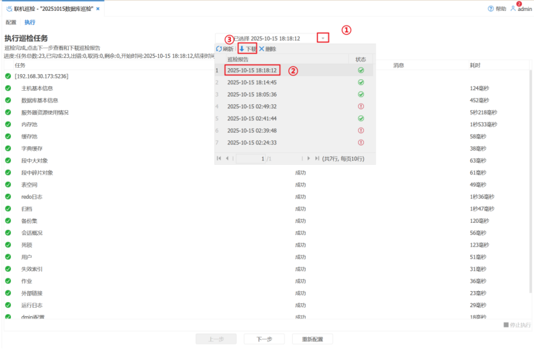Screen dimensions: 534x349
Task: Click error status icon of 02:49:32 report
Action: tap(361, 106)
